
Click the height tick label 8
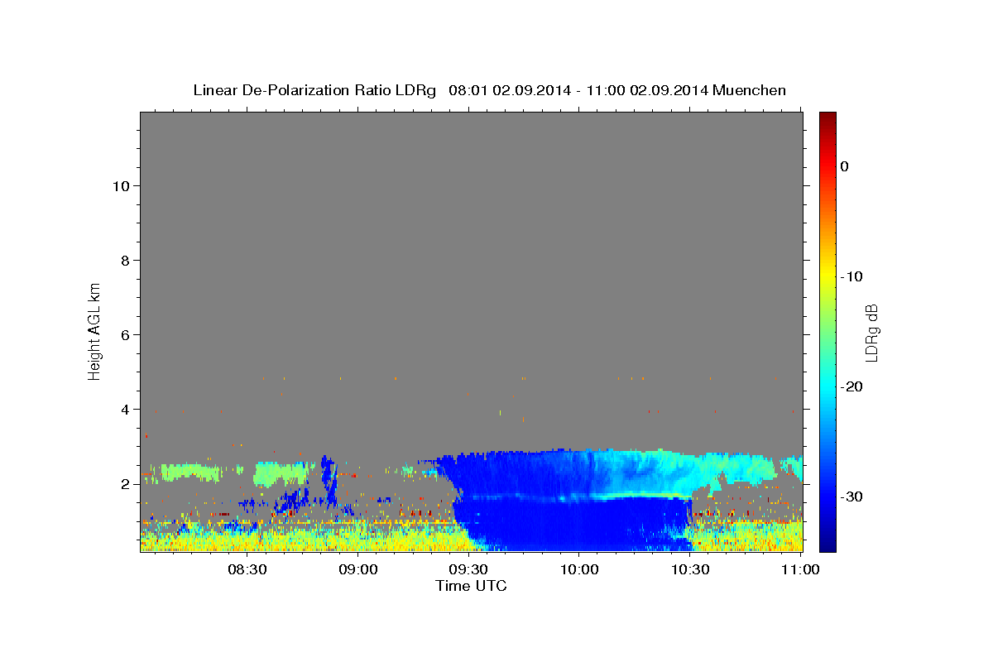pos(124,260)
